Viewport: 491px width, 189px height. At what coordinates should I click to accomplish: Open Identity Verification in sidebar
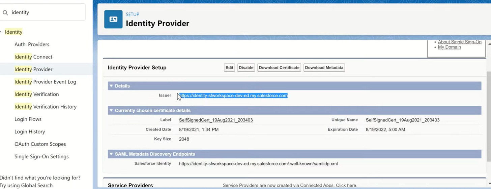click(36, 94)
